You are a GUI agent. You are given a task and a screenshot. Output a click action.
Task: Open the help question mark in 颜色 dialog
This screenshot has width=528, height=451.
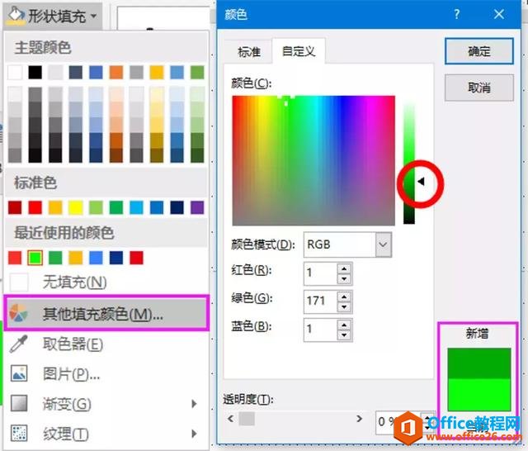(456, 14)
